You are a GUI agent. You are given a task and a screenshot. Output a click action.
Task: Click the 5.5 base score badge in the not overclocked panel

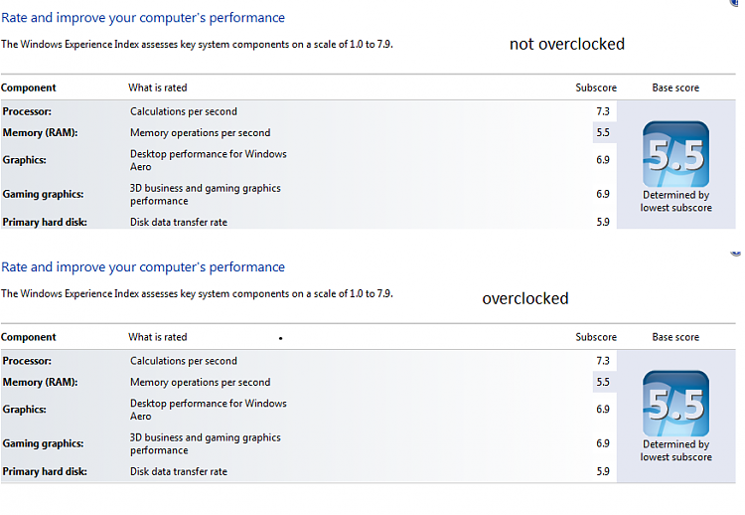point(675,154)
